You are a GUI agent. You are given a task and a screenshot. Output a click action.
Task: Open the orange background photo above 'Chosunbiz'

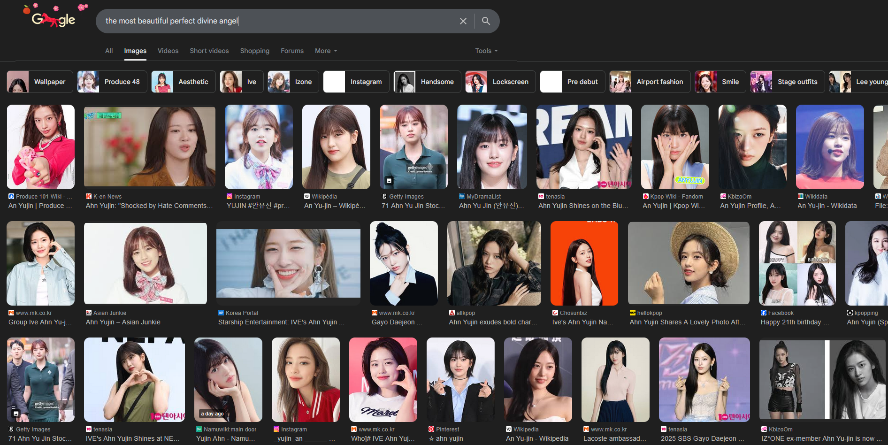[x=584, y=263]
